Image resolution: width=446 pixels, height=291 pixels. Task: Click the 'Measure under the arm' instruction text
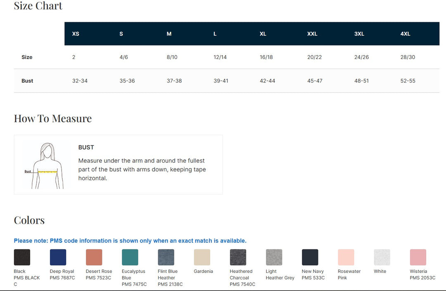(142, 169)
